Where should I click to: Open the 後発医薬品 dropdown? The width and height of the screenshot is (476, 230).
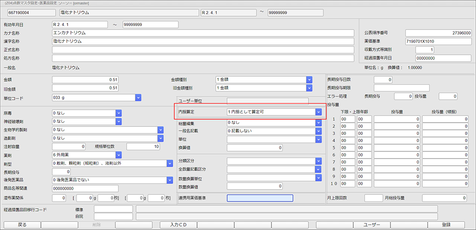(x=169, y=180)
